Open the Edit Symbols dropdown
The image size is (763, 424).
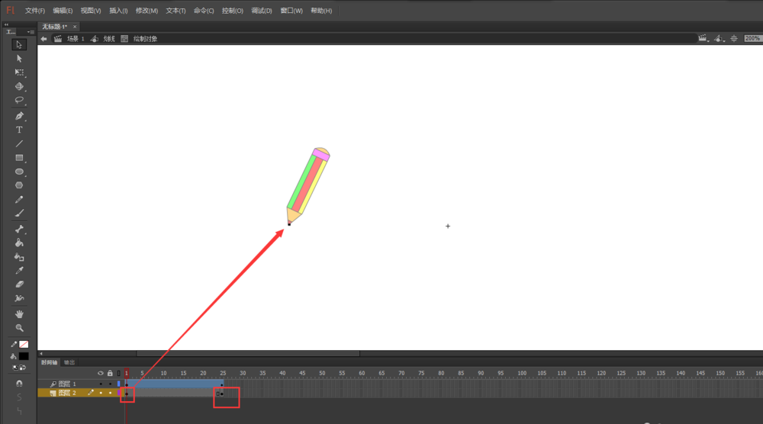pyautogui.click(x=720, y=38)
